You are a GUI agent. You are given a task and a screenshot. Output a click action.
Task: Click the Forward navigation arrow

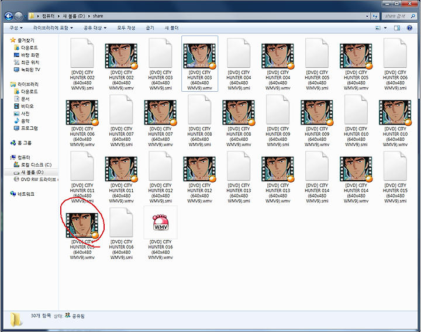click(x=18, y=16)
